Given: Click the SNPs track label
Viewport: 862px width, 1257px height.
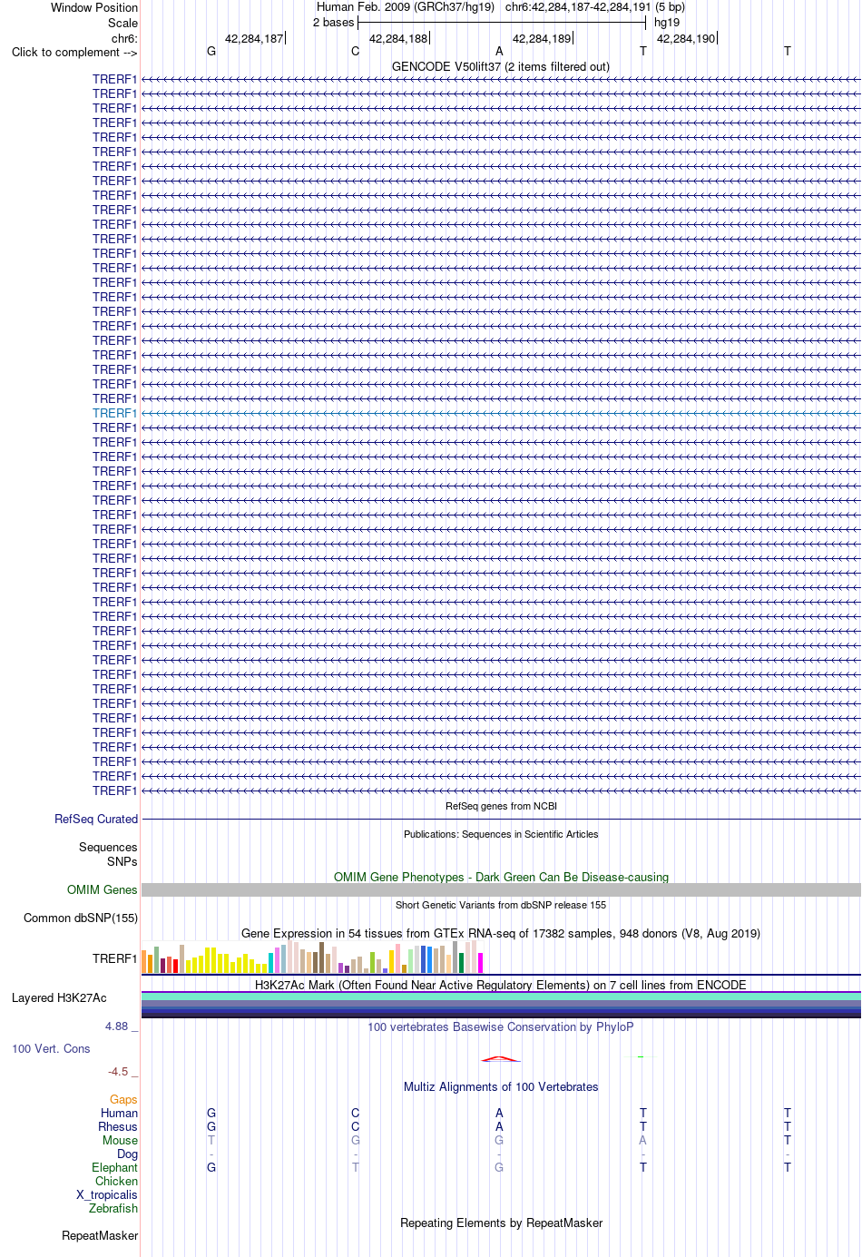Looking at the screenshot, I should tap(122, 861).
